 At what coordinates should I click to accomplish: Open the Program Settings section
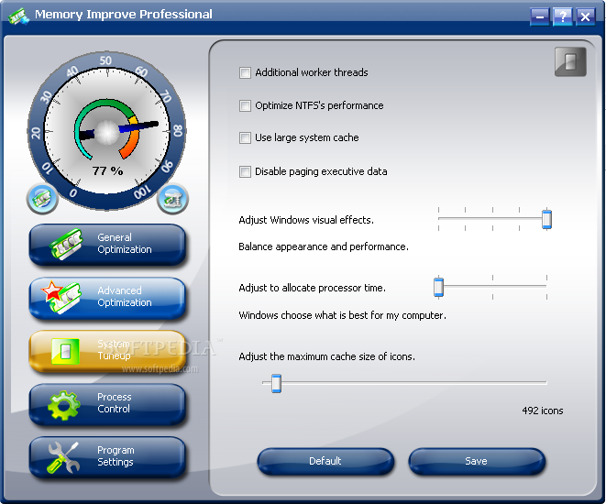(x=107, y=457)
